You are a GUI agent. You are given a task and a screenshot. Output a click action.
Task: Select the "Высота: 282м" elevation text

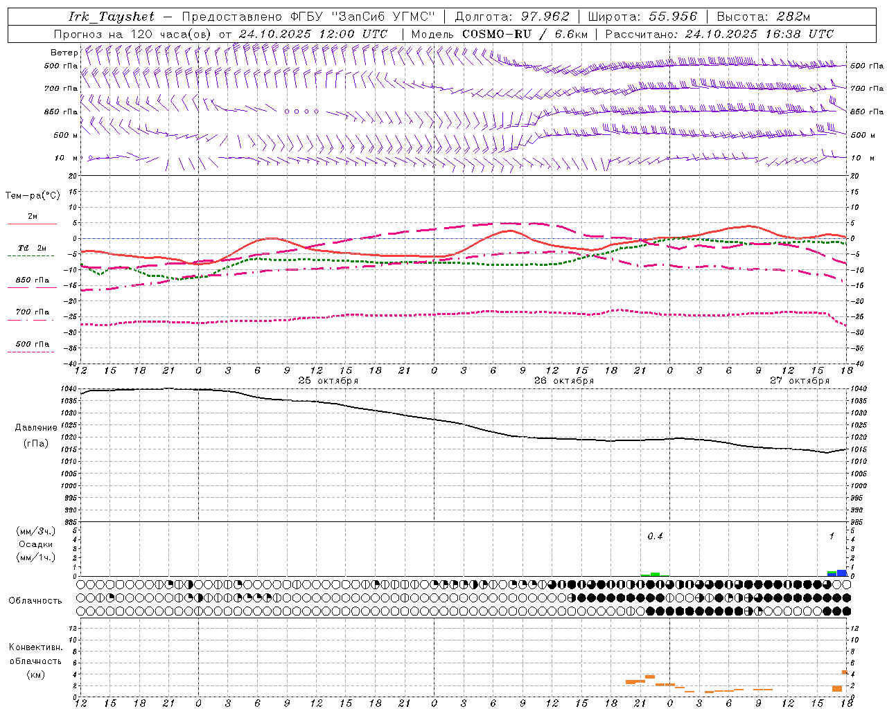[763, 17]
